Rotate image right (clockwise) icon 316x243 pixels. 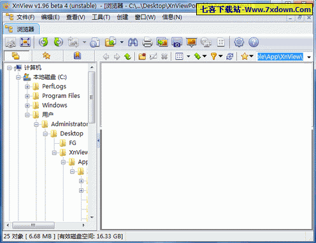coord(58,42)
